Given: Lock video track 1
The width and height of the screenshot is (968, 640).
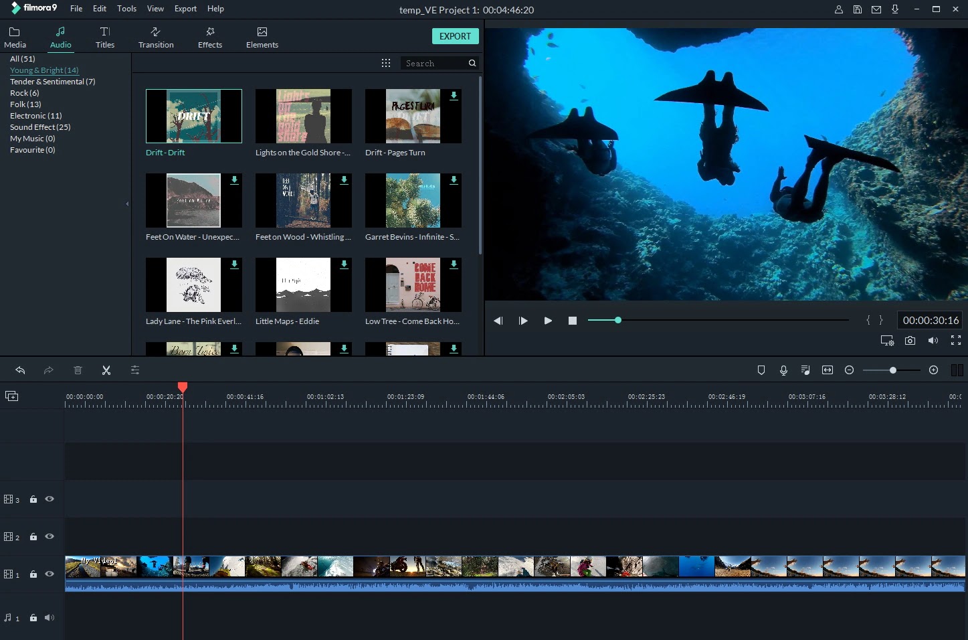Looking at the screenshot, I should [x=33, y=574].
